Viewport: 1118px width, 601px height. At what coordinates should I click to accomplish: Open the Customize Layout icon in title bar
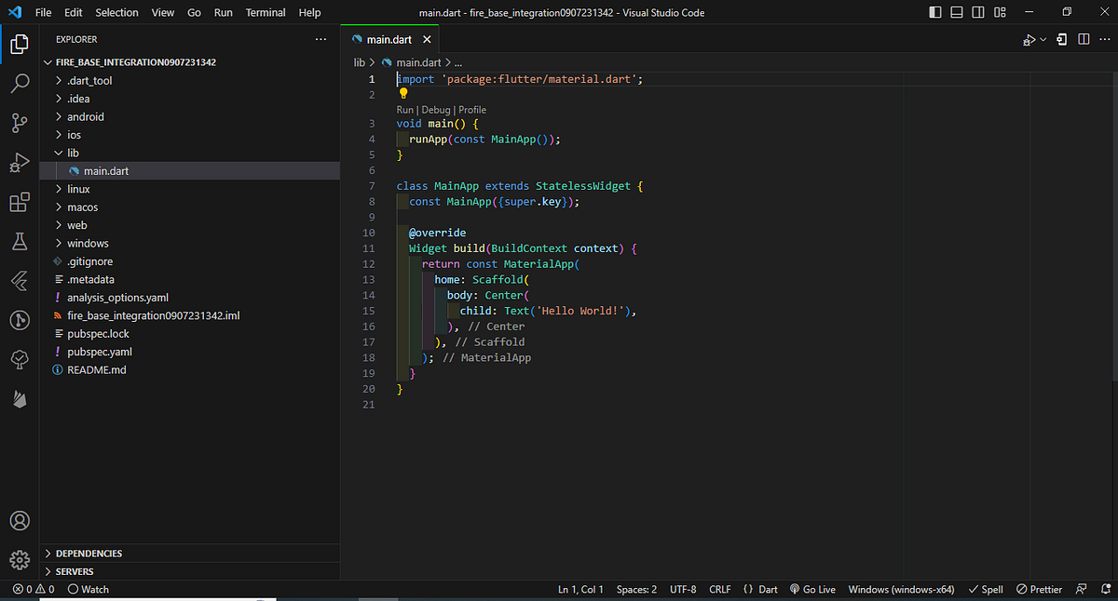(x=998, y=12)
